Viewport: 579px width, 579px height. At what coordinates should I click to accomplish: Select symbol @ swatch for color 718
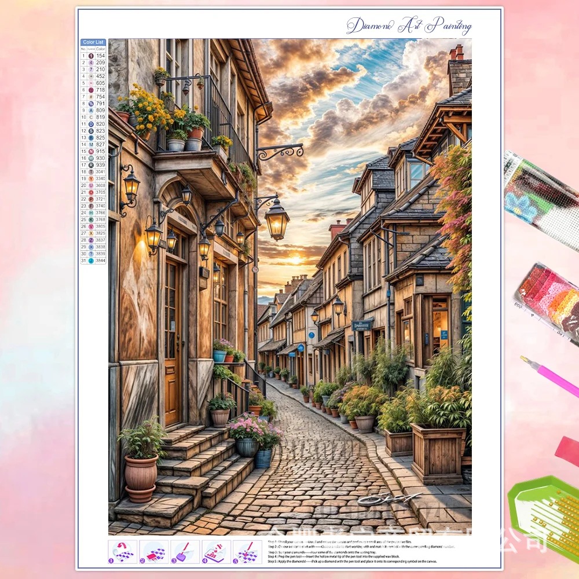(91, 90)
